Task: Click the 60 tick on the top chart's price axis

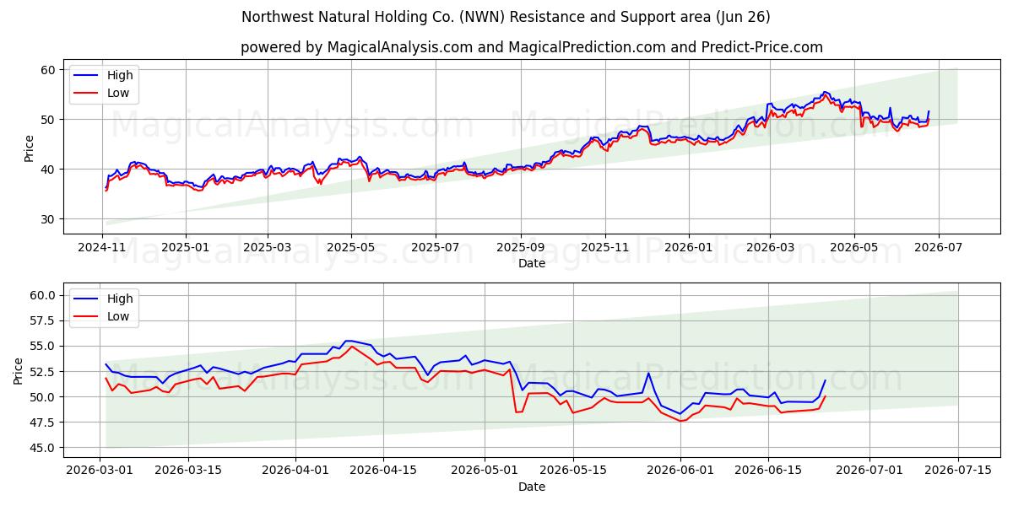Action: (47, 70)
